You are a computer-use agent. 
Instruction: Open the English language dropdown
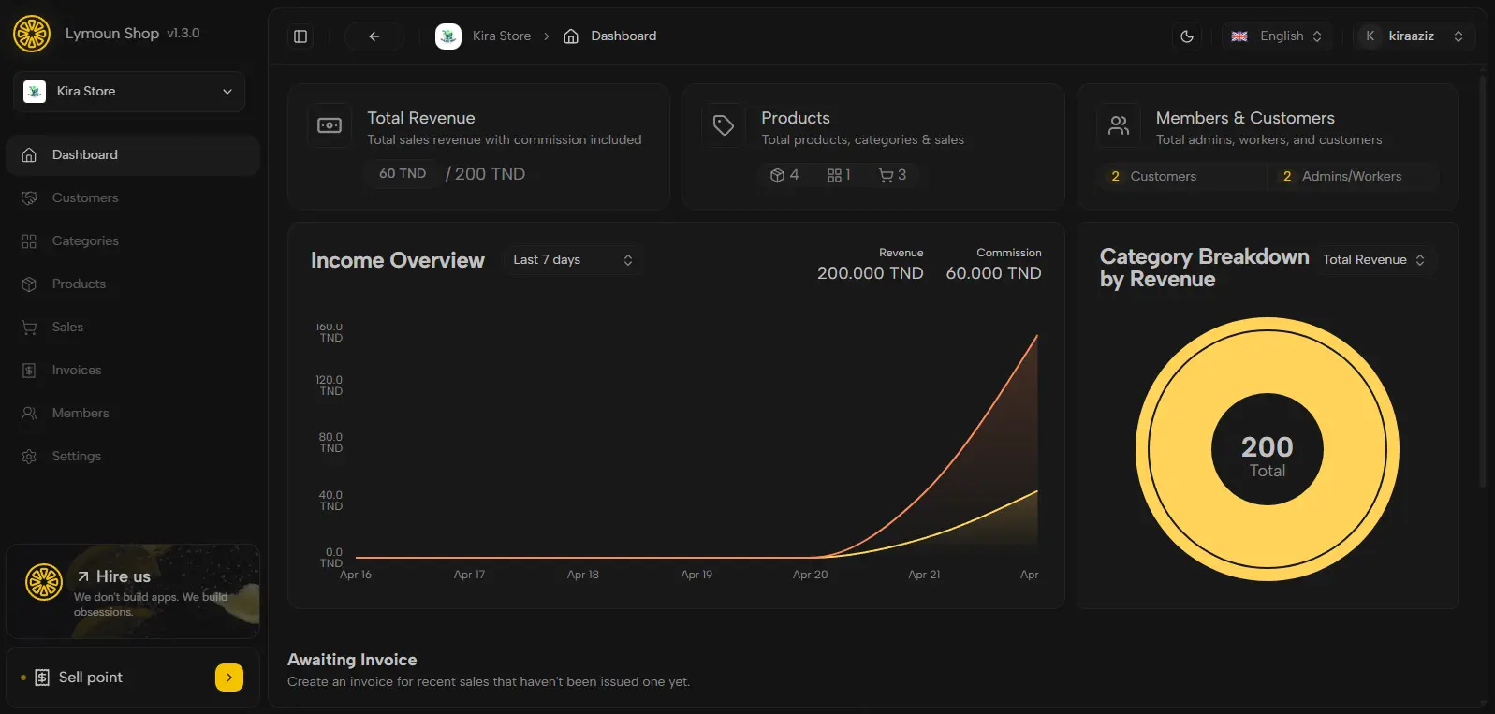coord(1277,36)
